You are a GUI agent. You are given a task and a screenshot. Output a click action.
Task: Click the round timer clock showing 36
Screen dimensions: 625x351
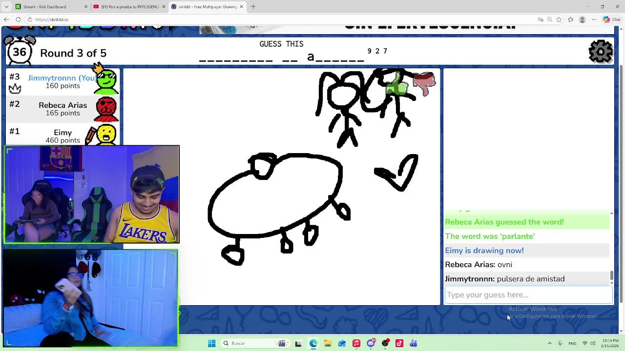pyautogui.click(x=20, y=52)
